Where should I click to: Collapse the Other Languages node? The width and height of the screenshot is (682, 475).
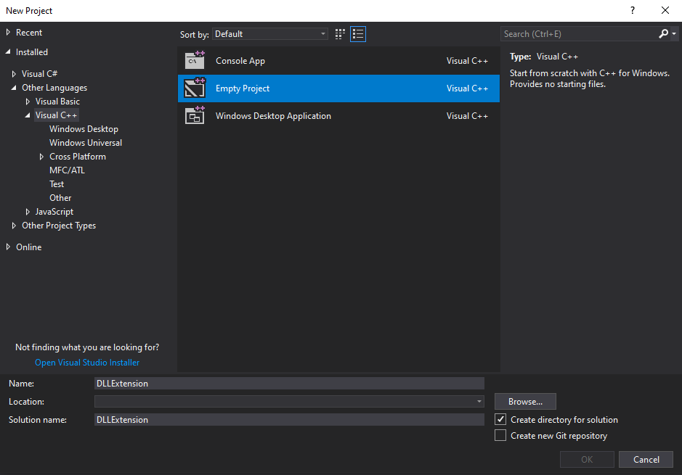tap(14, 88)
